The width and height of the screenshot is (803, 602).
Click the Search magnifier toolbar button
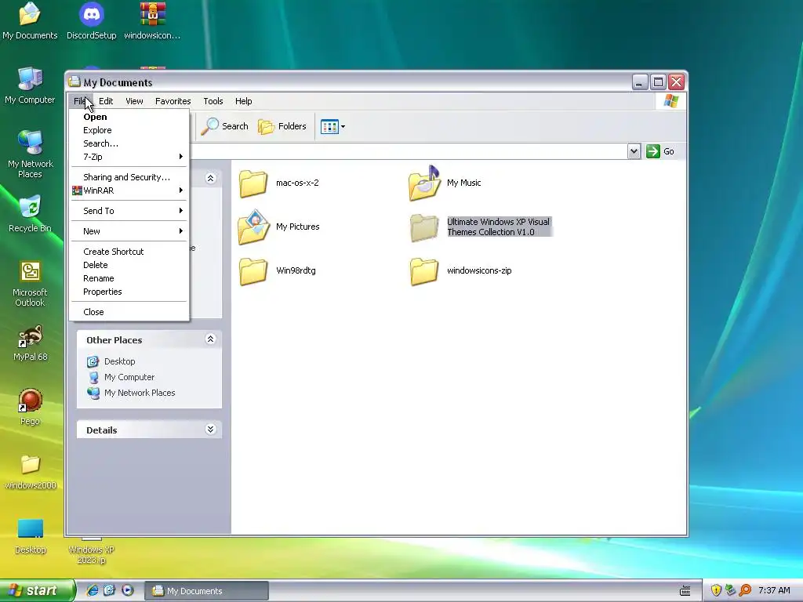(x=224, y=126)
